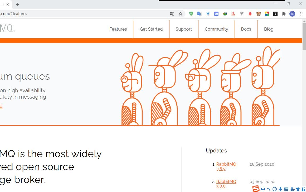Open the Get Started navigation item

click(151, 29)
